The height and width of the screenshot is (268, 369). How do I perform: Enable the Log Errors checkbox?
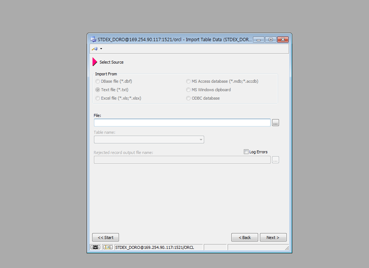pos(246,152)
